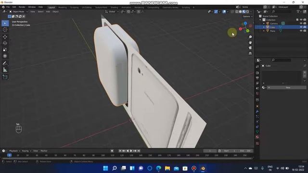Select the Annotate tool
The width and height of the screenshot is (308, 173).
[5, 63]
